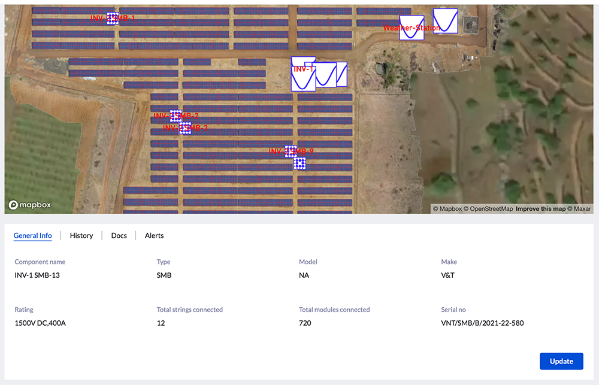Open the © Maxar attribution link

point(579,209)
